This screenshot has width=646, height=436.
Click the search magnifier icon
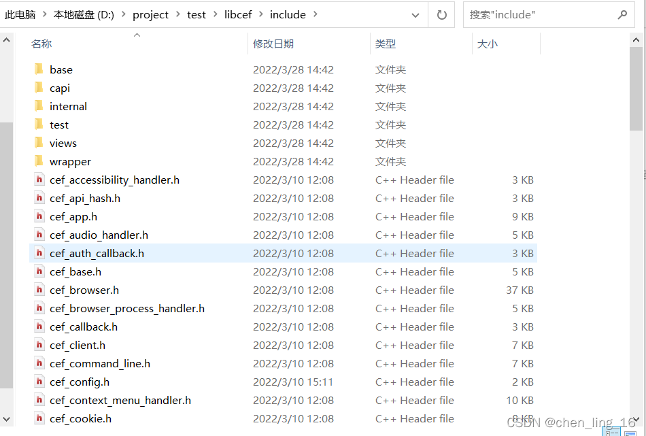point(622,15)
